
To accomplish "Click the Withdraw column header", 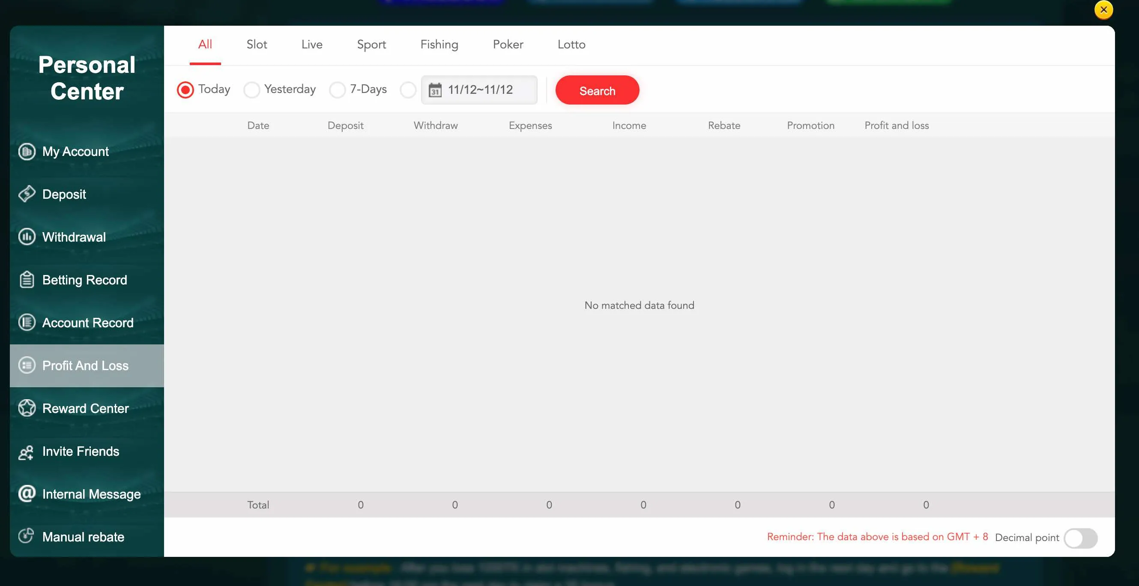I will [x=436, y=125].
